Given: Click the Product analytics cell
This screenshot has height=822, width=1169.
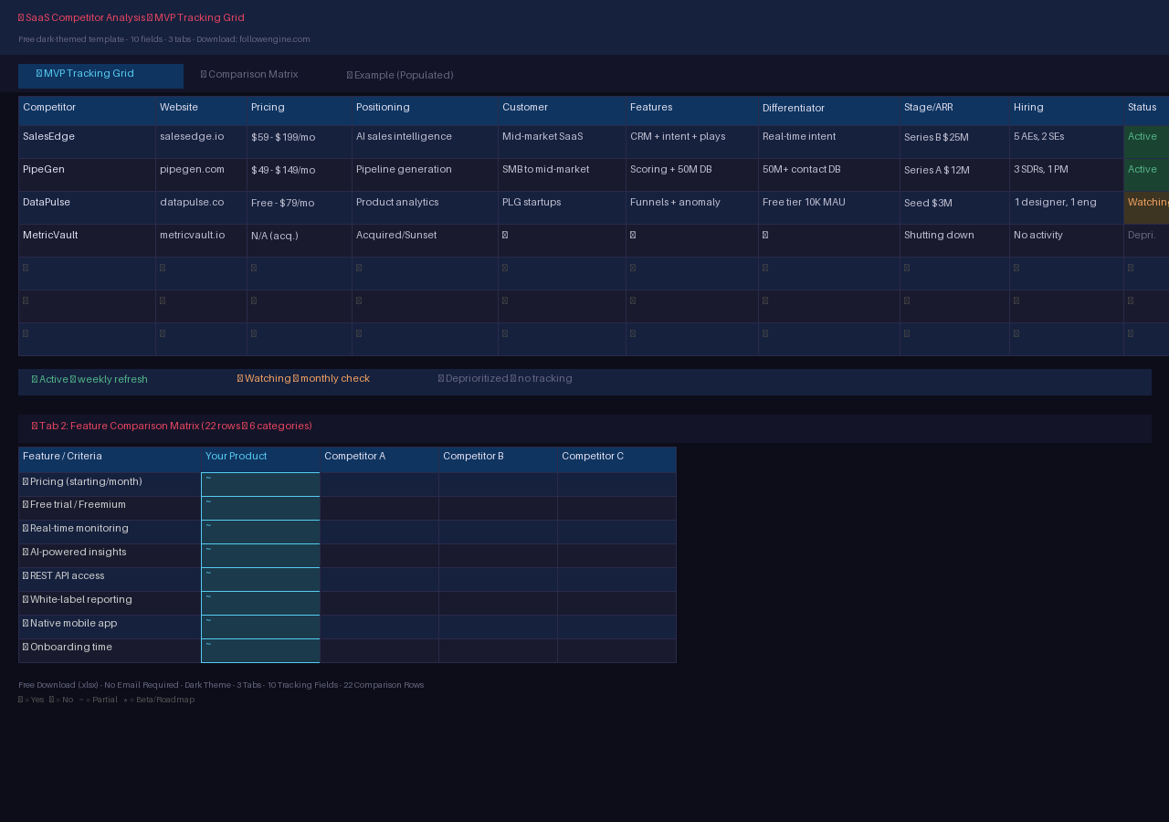Looking at the screenshot, I should tap(425, 208).
